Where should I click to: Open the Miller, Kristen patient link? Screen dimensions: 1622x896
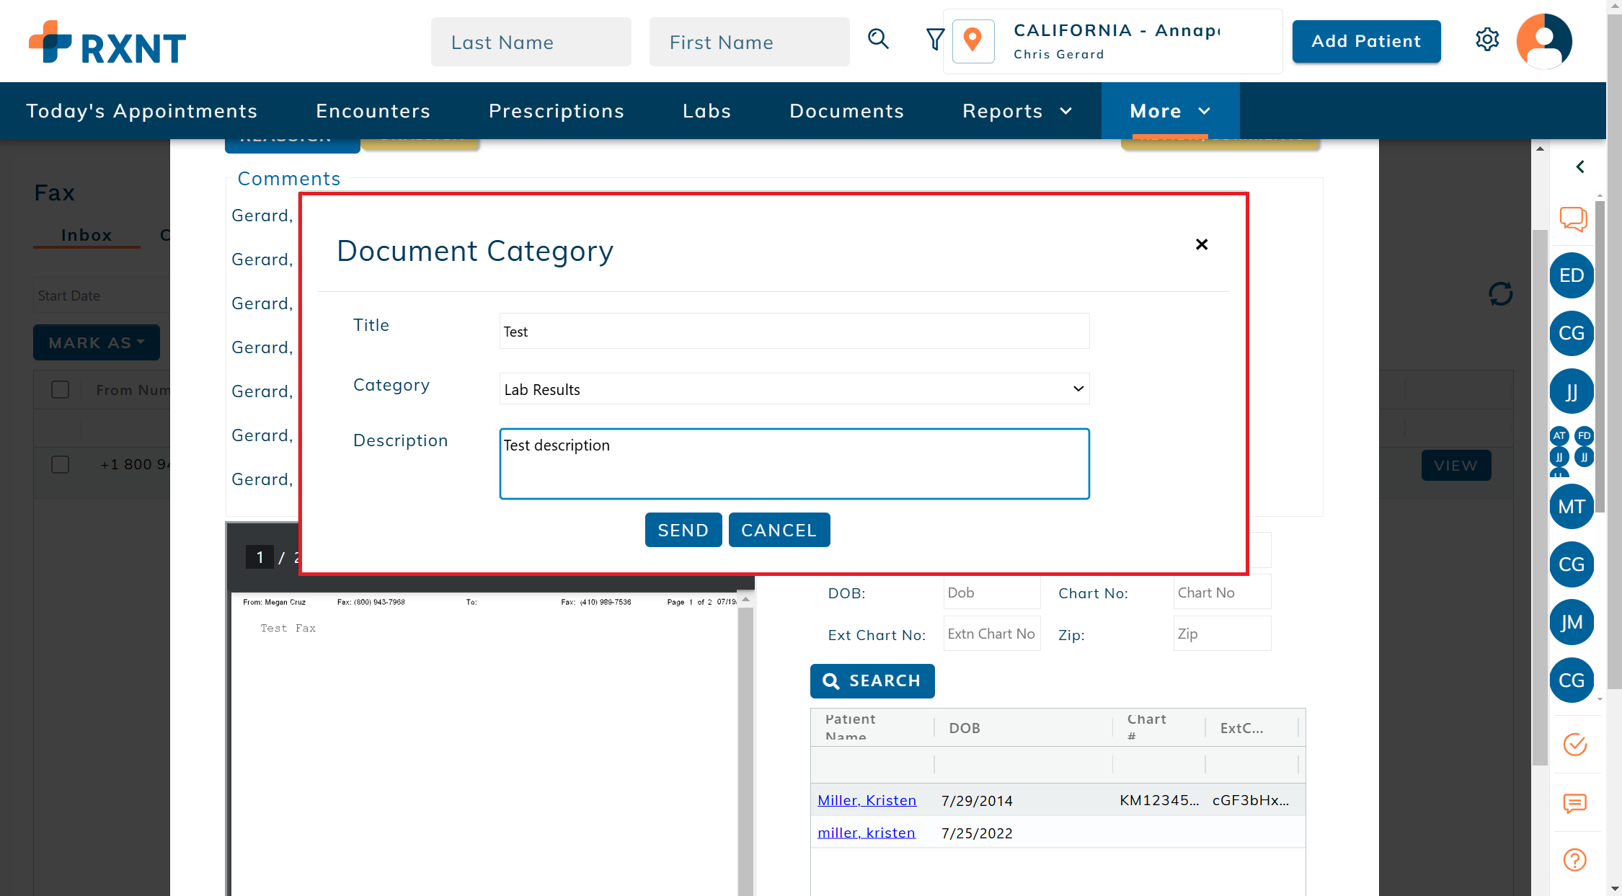(867, 800)
